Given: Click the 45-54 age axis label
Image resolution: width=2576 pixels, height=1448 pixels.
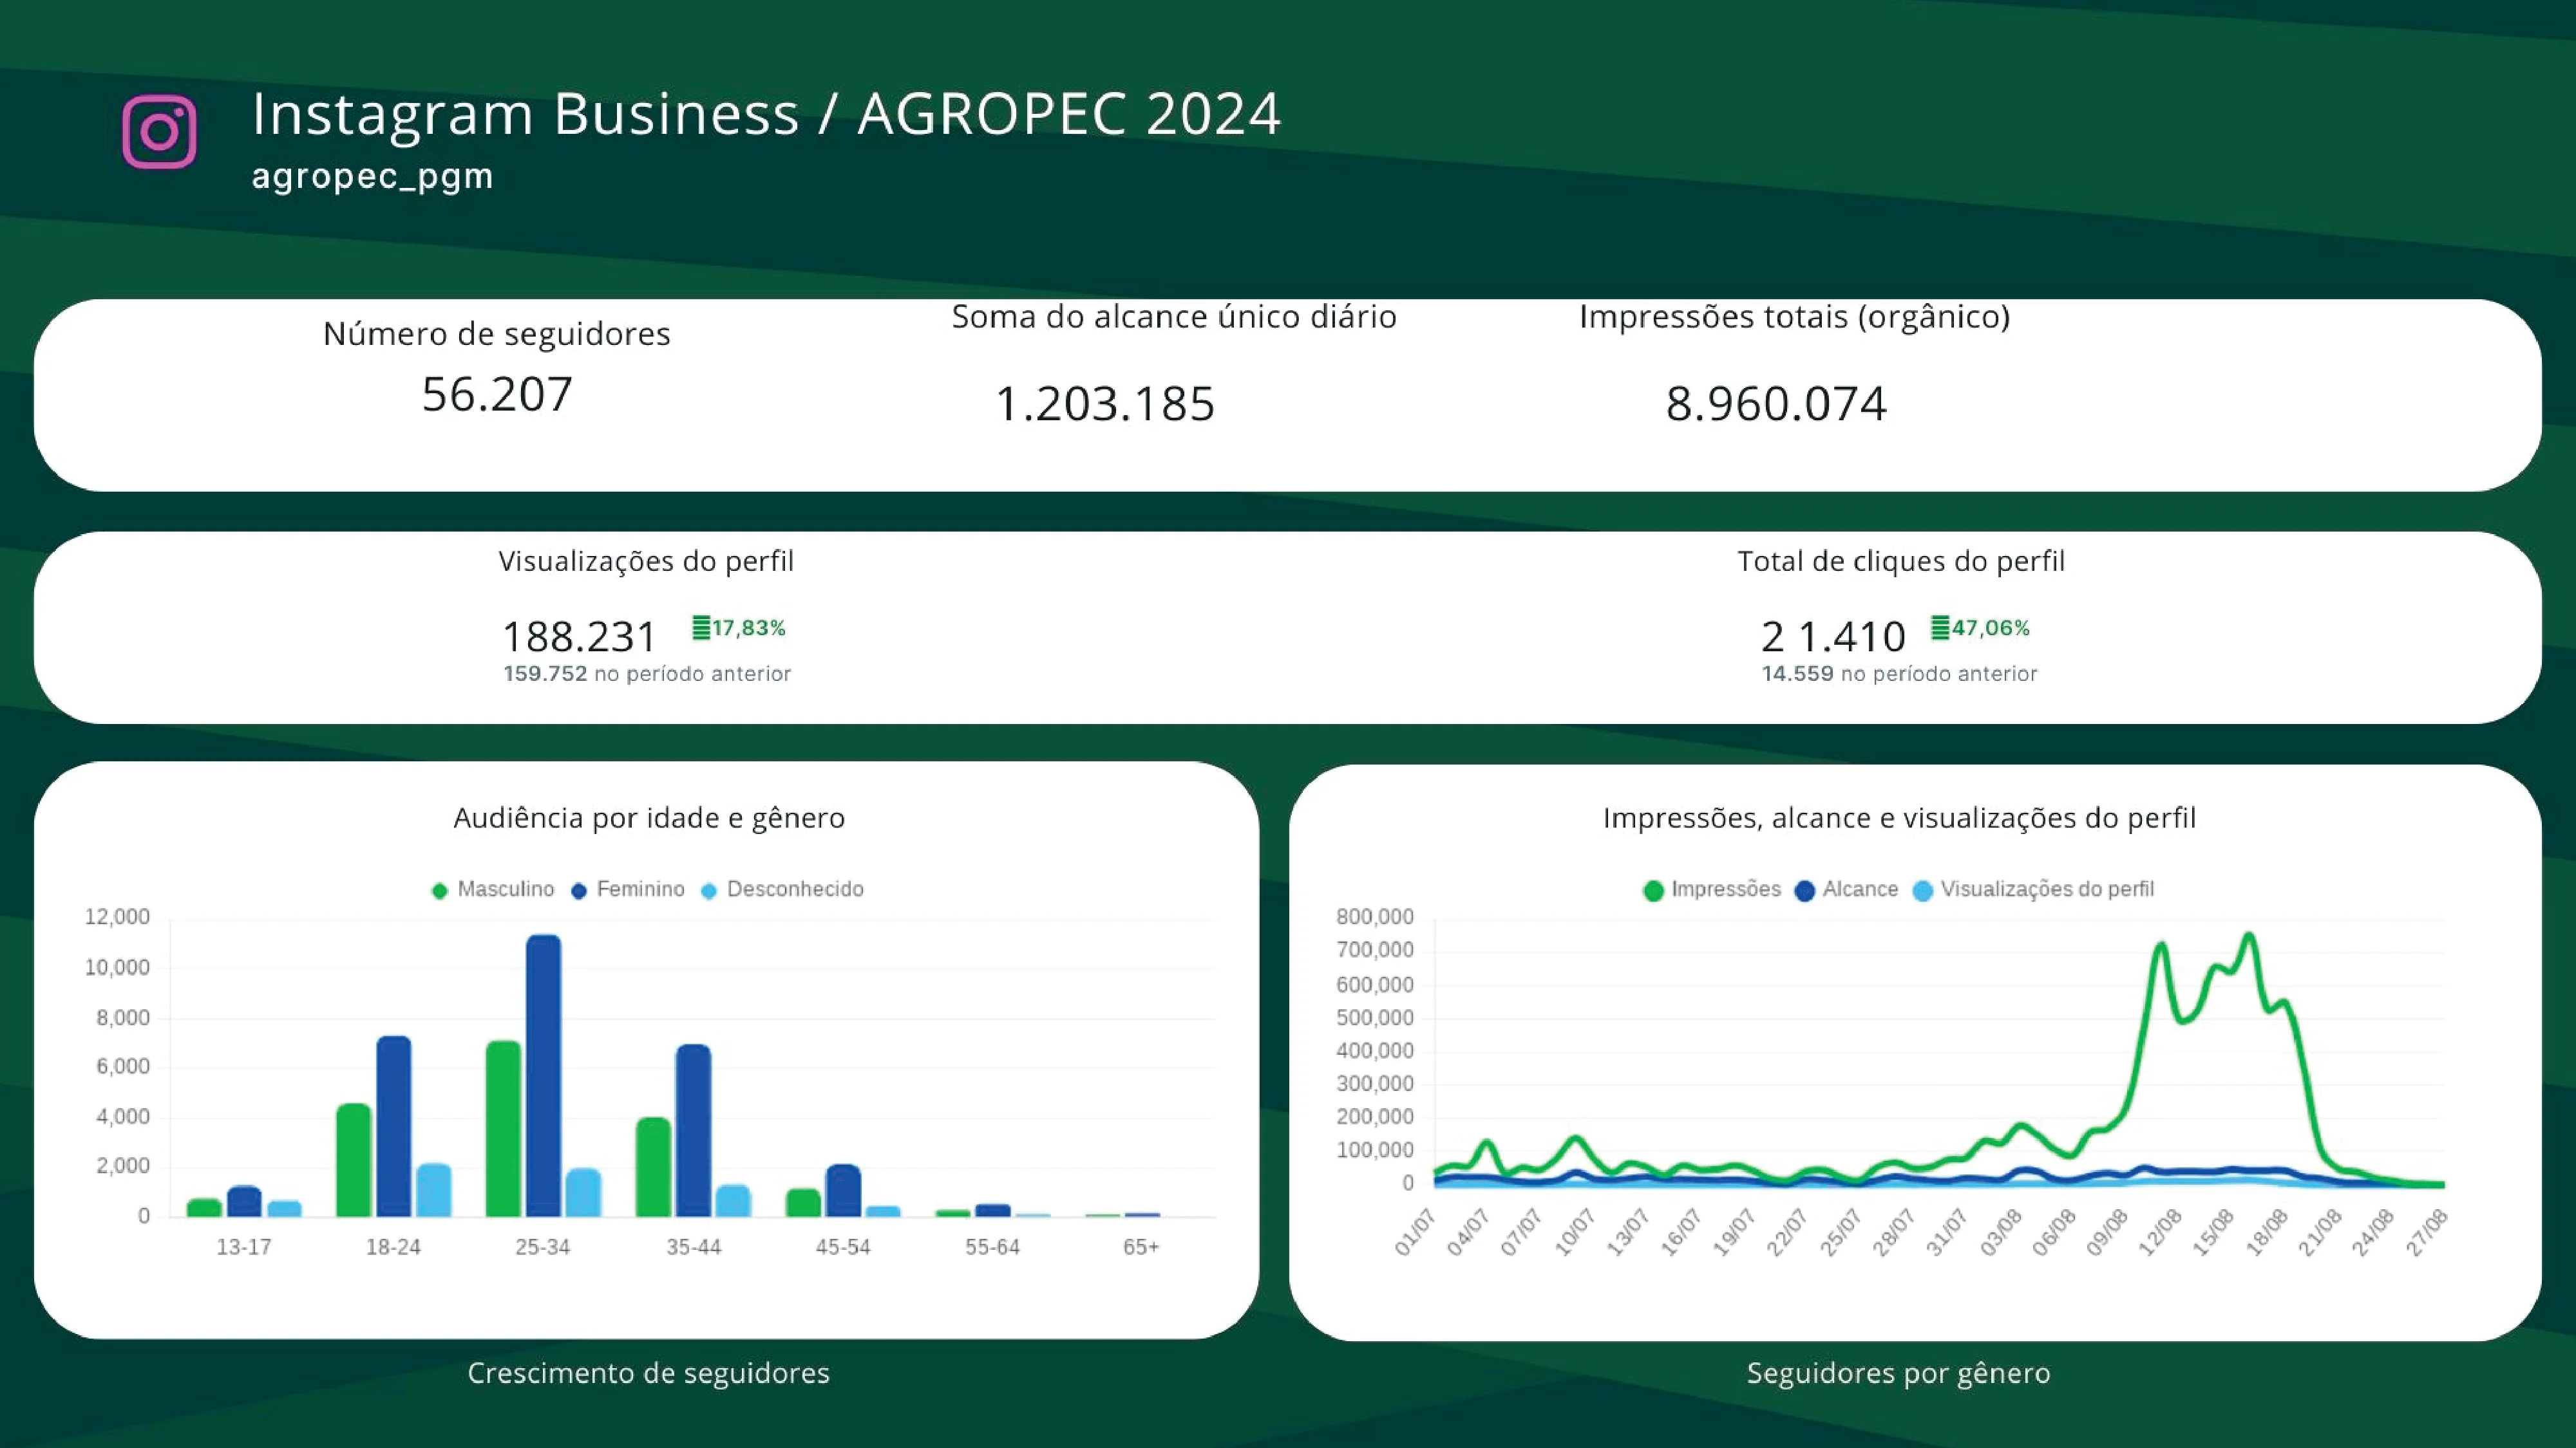Looking at the screenshot, I should [843, 1247].
